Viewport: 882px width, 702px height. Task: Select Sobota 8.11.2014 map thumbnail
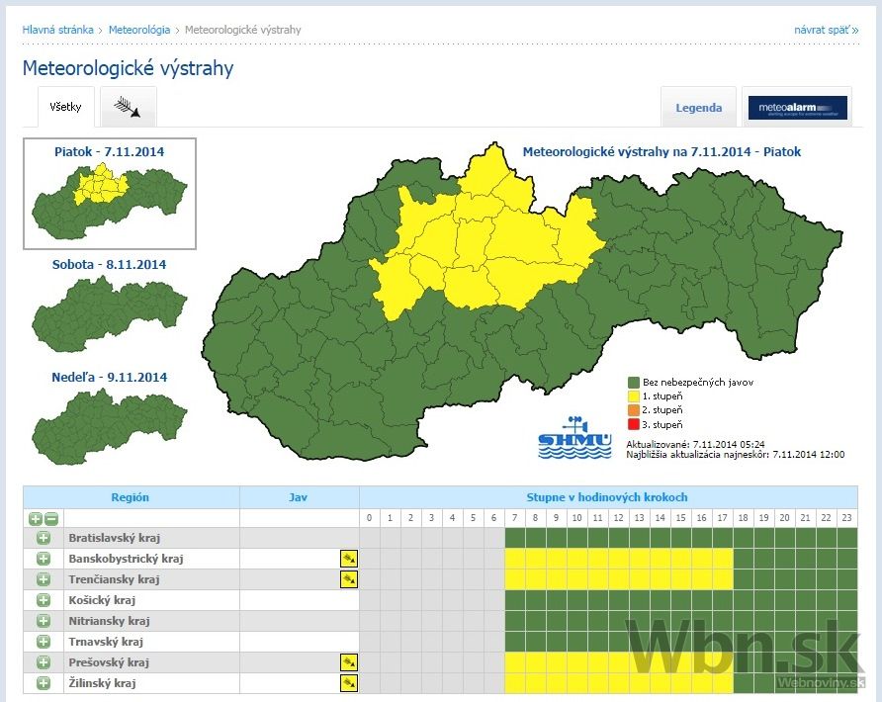[109, 313]
